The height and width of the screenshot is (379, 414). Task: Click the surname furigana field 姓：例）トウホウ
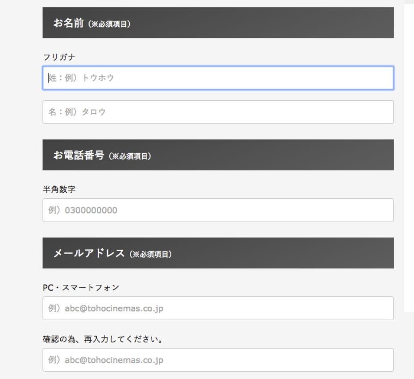tap(218, 78)
